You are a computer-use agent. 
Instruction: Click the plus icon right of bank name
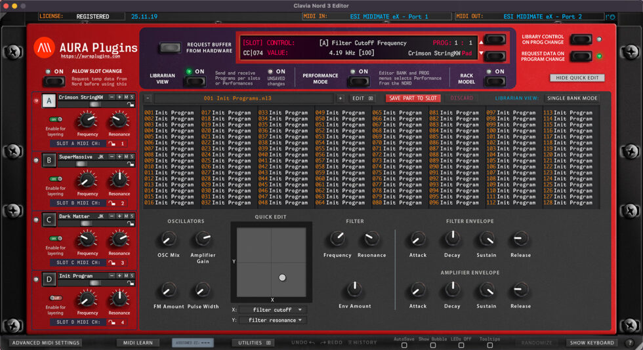[x=341, y=98]
